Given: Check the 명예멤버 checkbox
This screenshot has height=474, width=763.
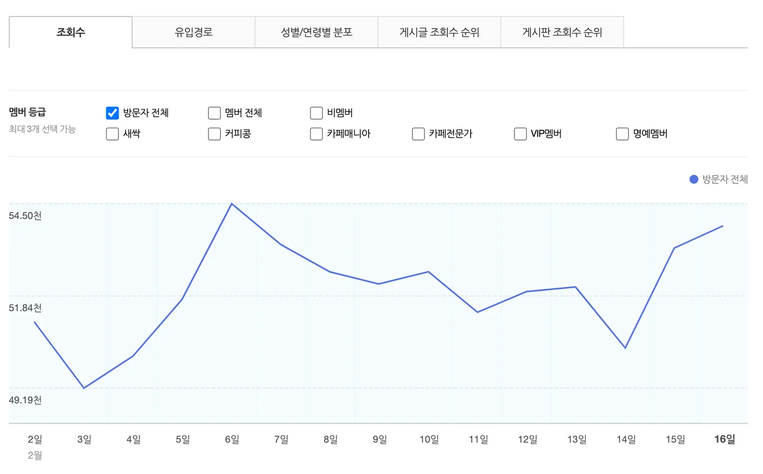Looking at the screenshot, I should (x=622, y=134).
